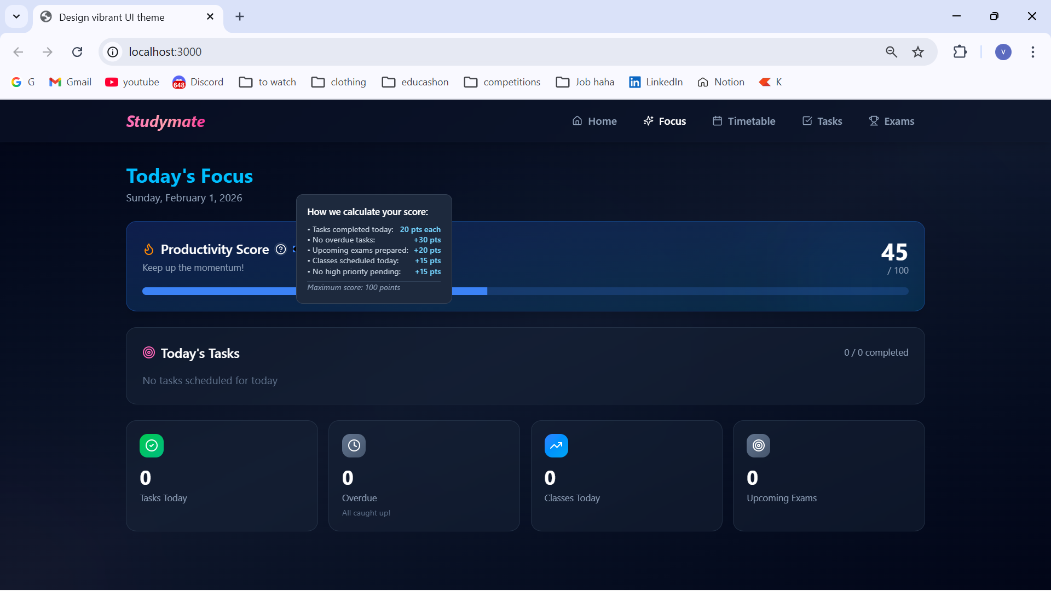Viewport: 1051px width, 591px height.
Task: Click the Studymate logo link
Action: pos(165,121)
